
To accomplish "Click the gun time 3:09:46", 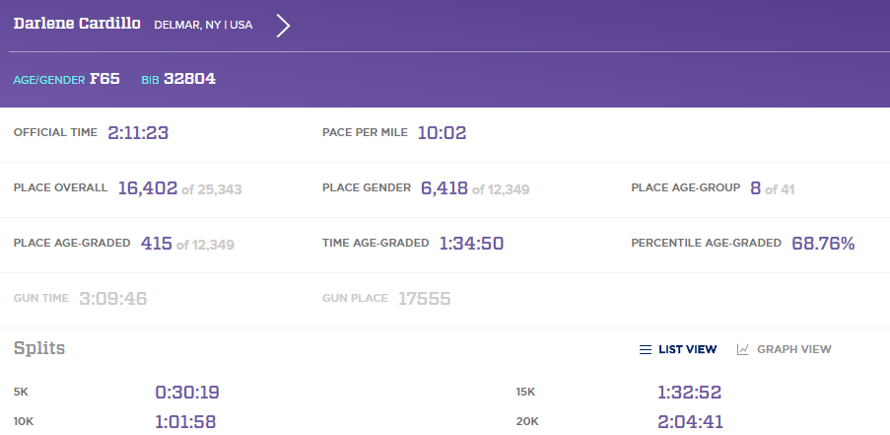I will click(112, 298).
